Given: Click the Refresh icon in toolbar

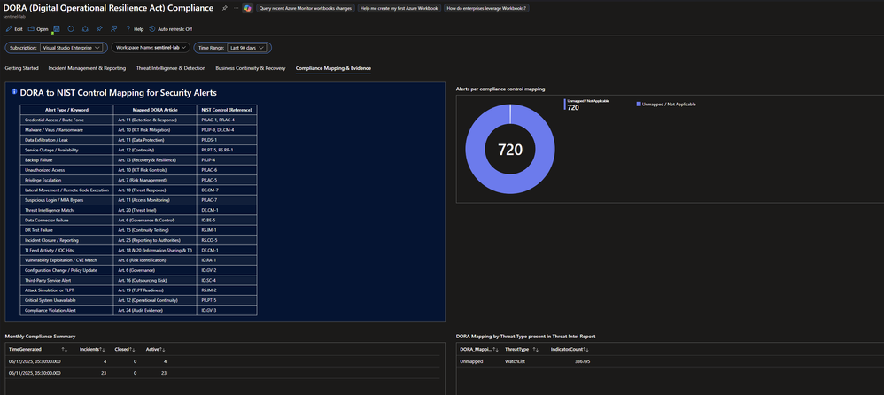Looking at the screenshot, I should click(71, 29).
